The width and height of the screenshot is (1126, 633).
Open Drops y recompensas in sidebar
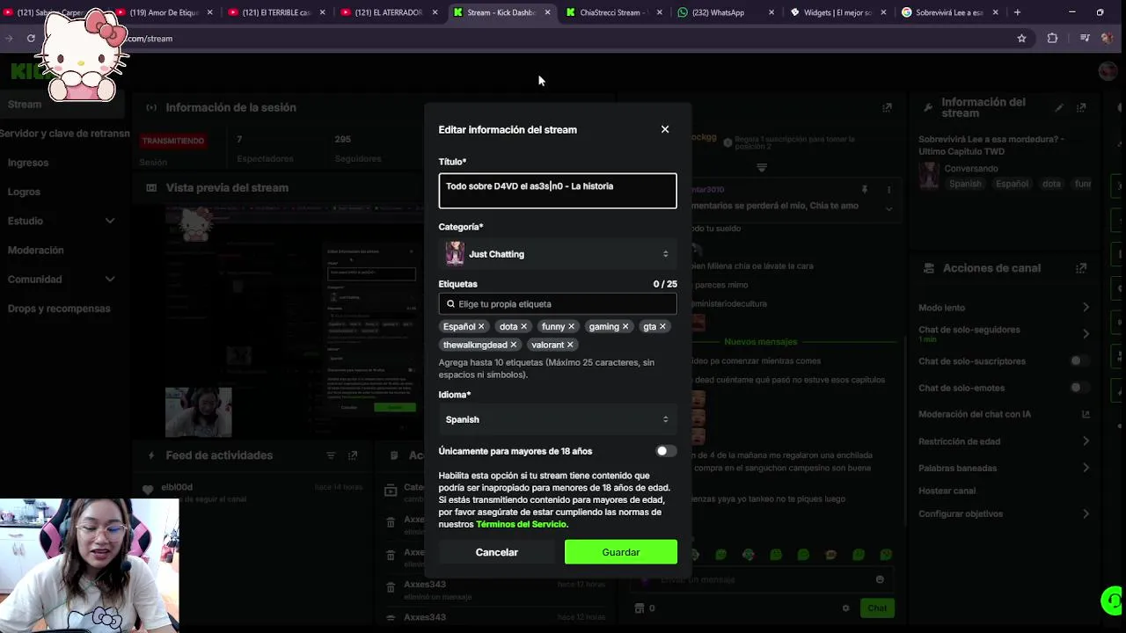point(59,309)
